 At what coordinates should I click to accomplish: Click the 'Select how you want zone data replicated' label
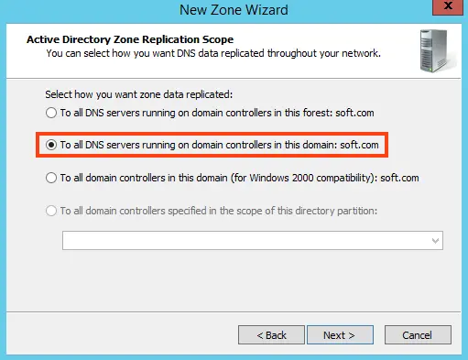(x=139, y=94)
